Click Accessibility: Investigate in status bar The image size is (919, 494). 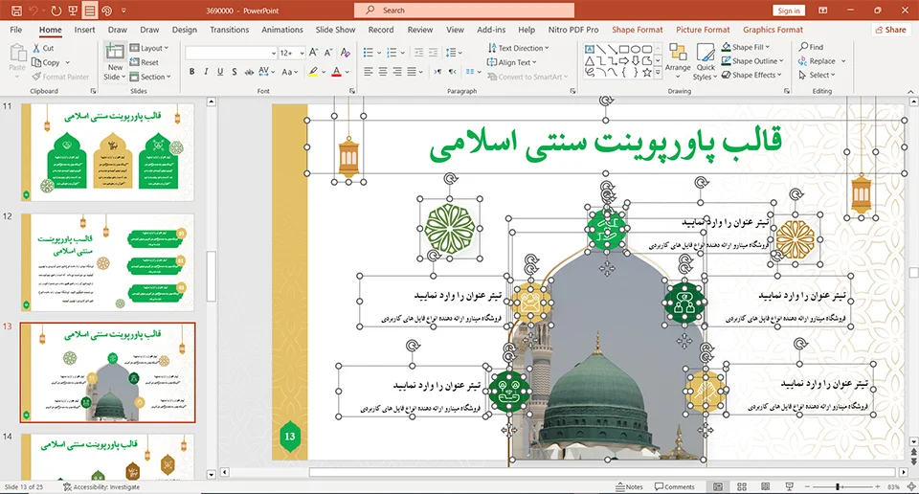(x=101, y=486)
